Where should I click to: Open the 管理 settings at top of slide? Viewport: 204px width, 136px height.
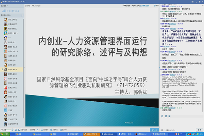155,6
